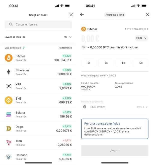Image resolution: width=153 pixels, height=165 pixels.
Task: Choose the Doge asset row
Action: pos(38,129)
